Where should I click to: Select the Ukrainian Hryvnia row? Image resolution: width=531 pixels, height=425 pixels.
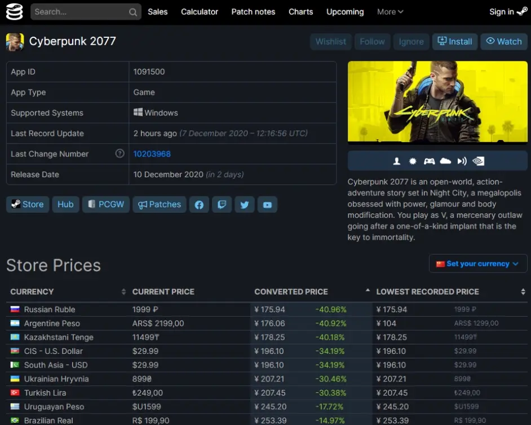click(x=267, y=379)
